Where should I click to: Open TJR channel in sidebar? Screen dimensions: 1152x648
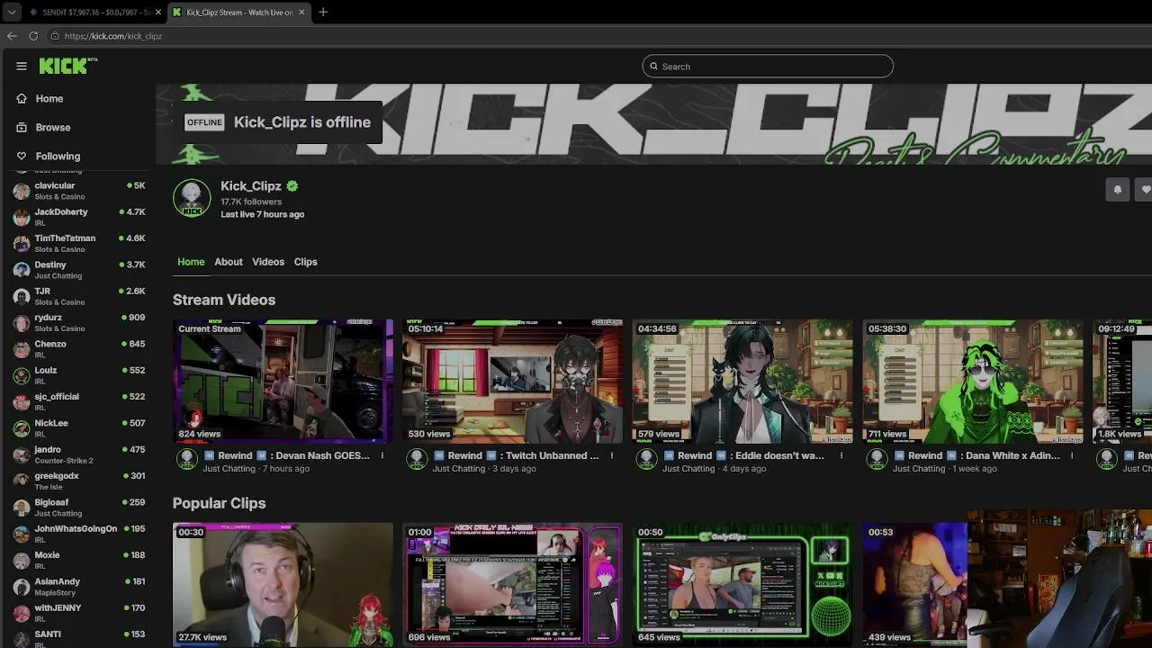(x=79, y=296)
